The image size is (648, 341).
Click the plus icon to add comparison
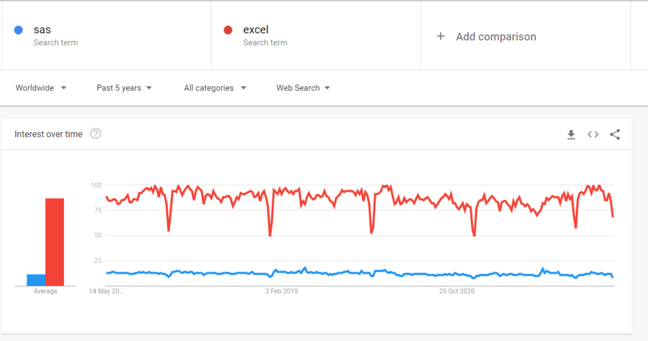point(440,36)
